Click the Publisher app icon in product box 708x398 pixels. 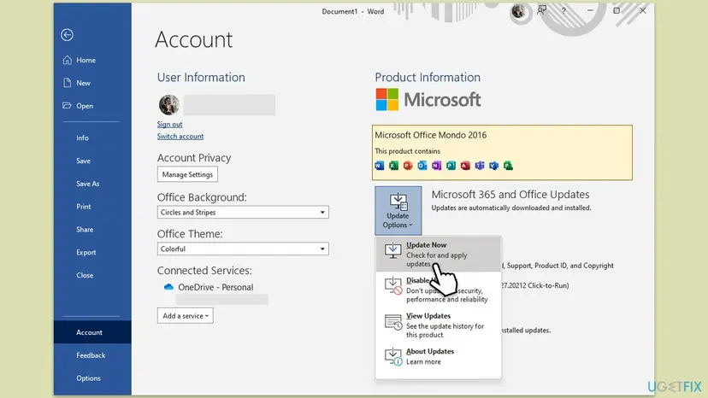(x=451, y=166)
